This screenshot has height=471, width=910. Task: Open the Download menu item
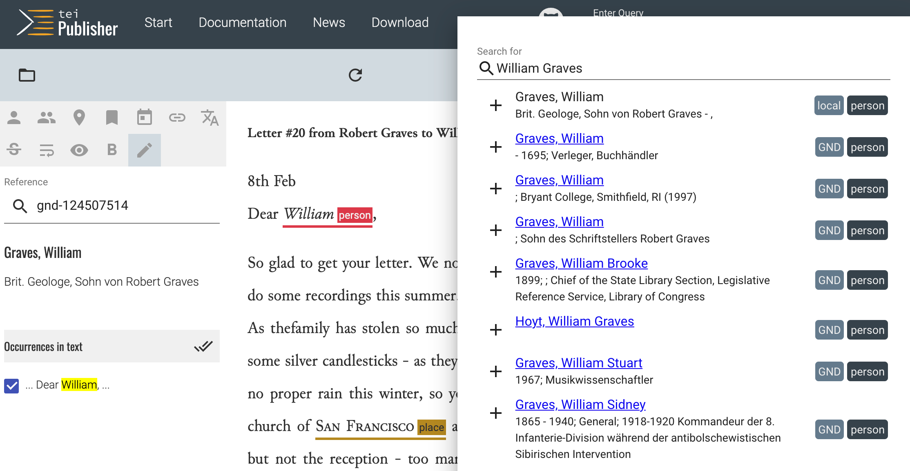(x=400, y=22)
